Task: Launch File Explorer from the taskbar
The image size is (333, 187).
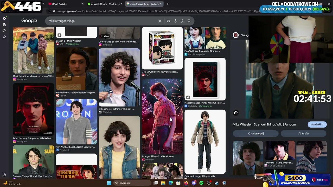Action: point(163,183)
